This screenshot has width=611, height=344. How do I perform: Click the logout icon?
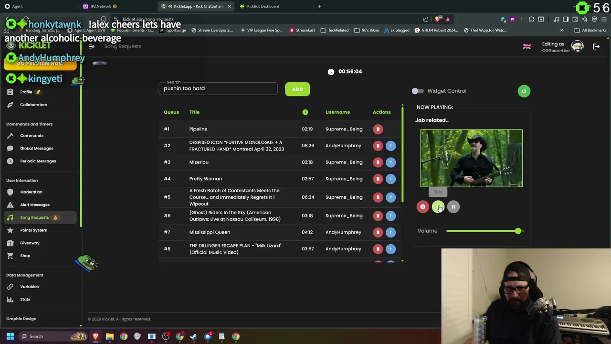point(596,46)
